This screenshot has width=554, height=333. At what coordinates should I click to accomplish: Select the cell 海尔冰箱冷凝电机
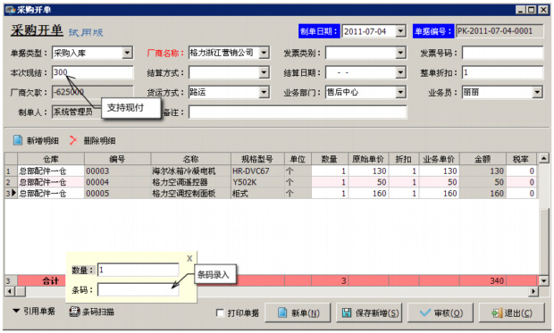tap(191, 171)
